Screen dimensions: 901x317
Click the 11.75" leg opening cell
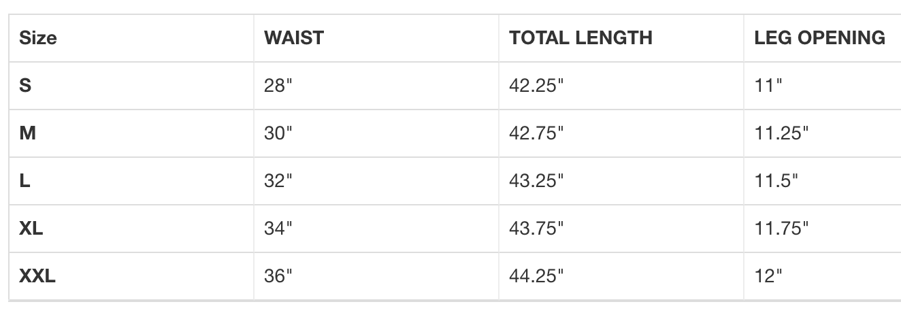pos(781,229)
